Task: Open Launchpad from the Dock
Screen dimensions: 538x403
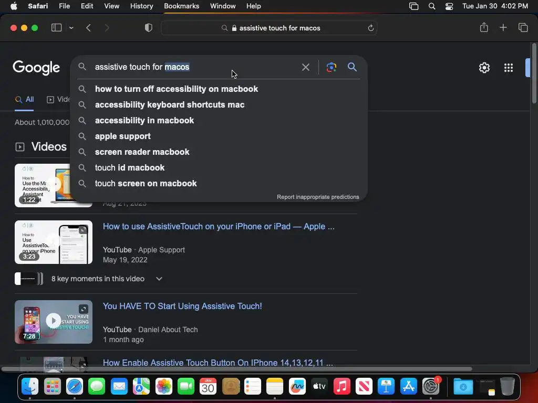Action: pyautogui.click(x=52, y=387)
